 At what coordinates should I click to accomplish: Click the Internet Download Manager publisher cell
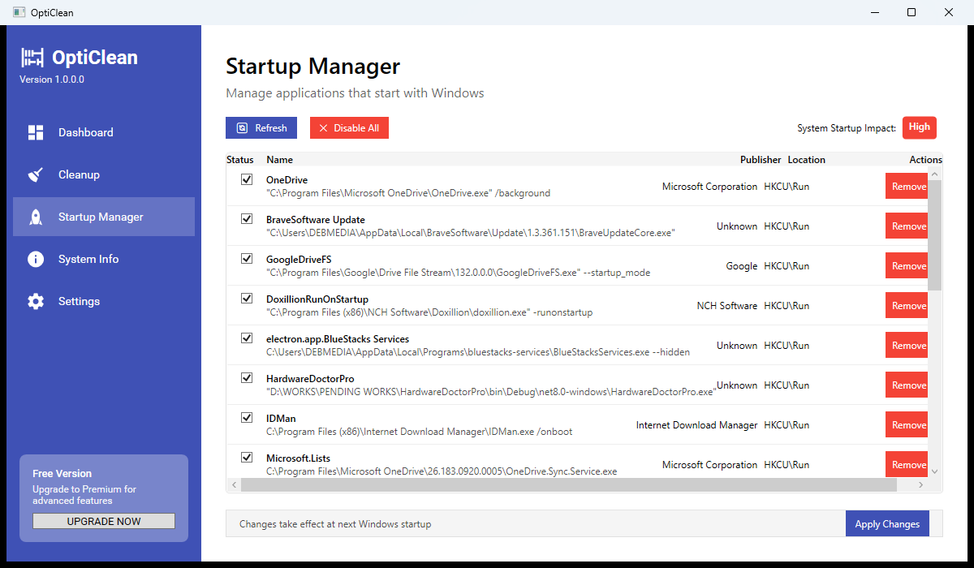point(697,425)
